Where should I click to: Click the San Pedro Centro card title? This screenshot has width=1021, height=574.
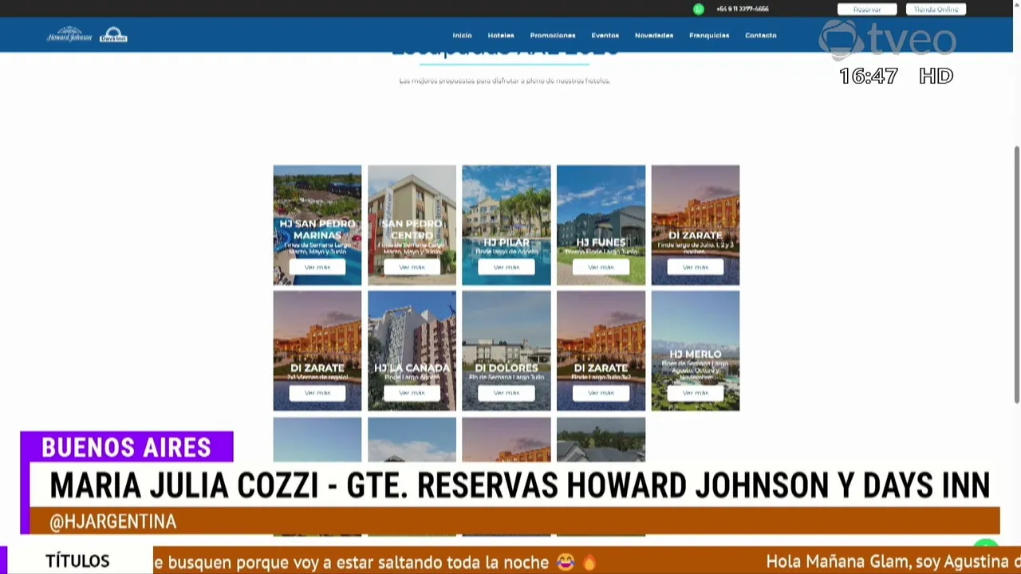pos(412,230)
